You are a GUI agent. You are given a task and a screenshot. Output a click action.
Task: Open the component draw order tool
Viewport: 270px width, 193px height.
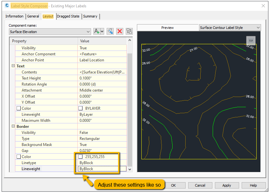coord(129,31)
